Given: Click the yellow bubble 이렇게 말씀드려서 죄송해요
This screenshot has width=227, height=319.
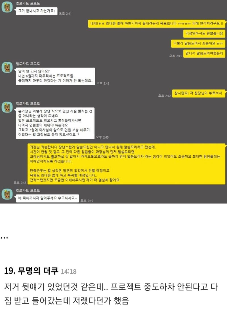Looking at the screenshot, I should pyautogui.click(x=198, y=43).
